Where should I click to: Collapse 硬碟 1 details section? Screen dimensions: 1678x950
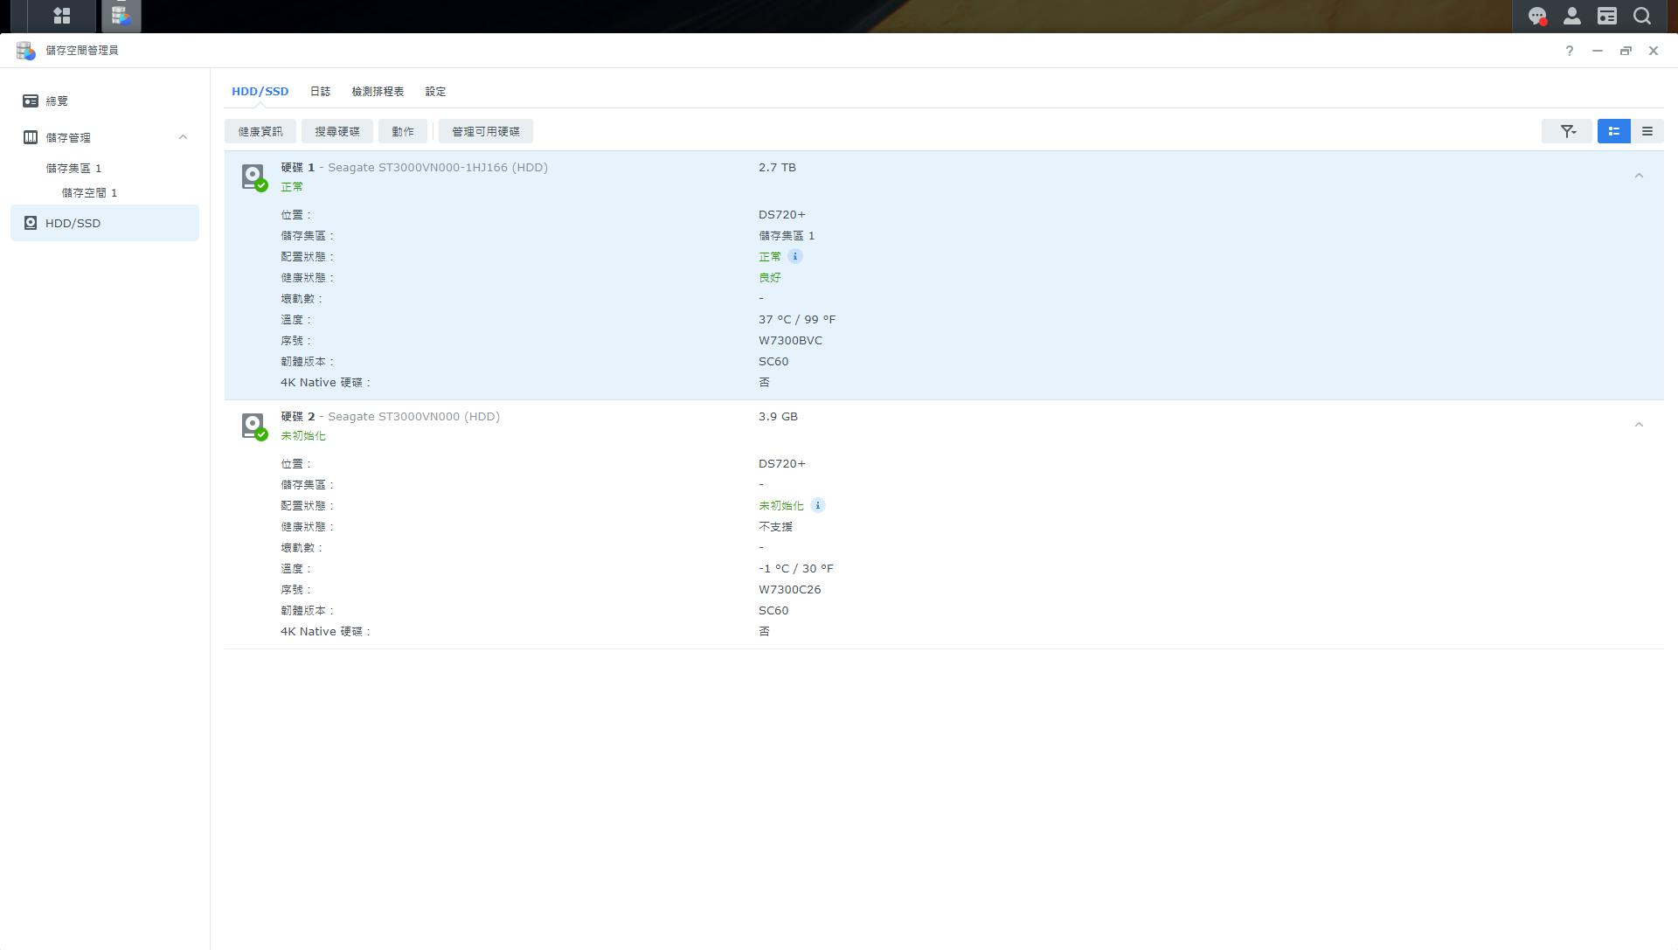tap(1639, 176)
